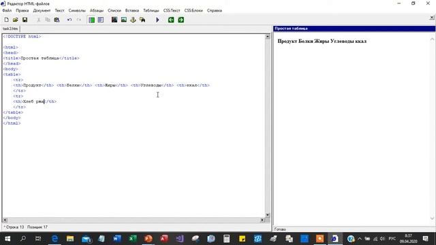Open the Правка menu
436x245 pixels.
(22, 10)
